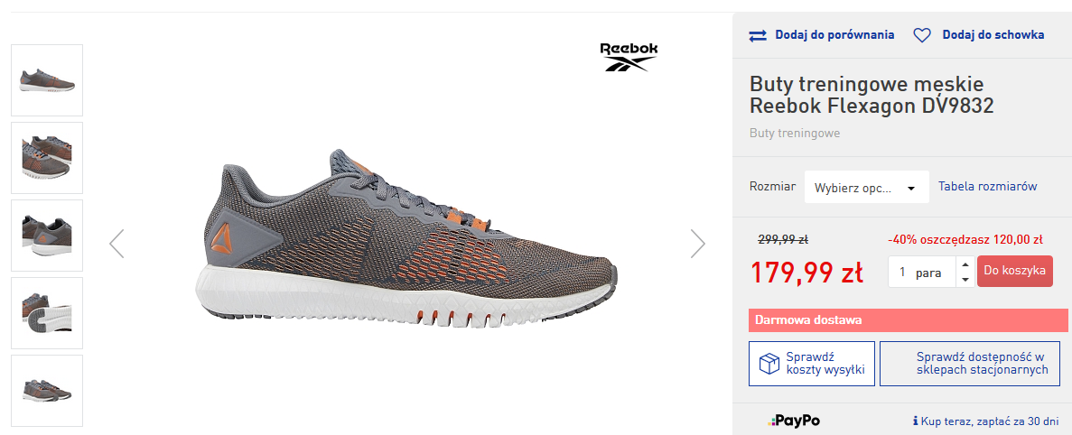
Task: Click the PayPo logo
Action: (793, 421)
